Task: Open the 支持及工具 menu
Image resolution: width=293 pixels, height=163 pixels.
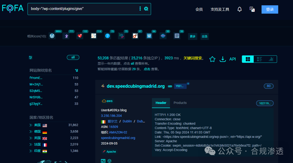Action: coord(220,9)
